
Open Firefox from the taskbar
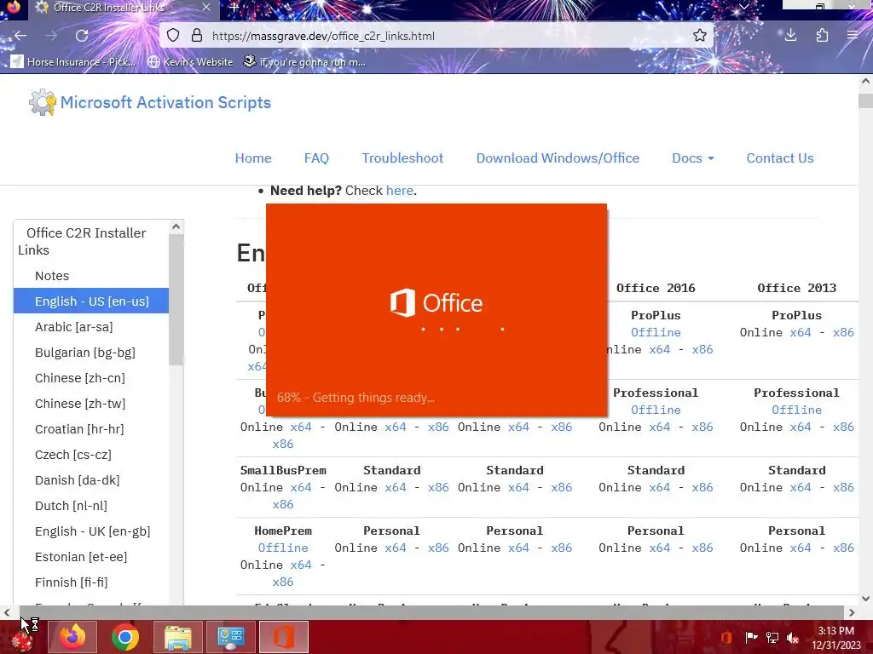[72, 637]
